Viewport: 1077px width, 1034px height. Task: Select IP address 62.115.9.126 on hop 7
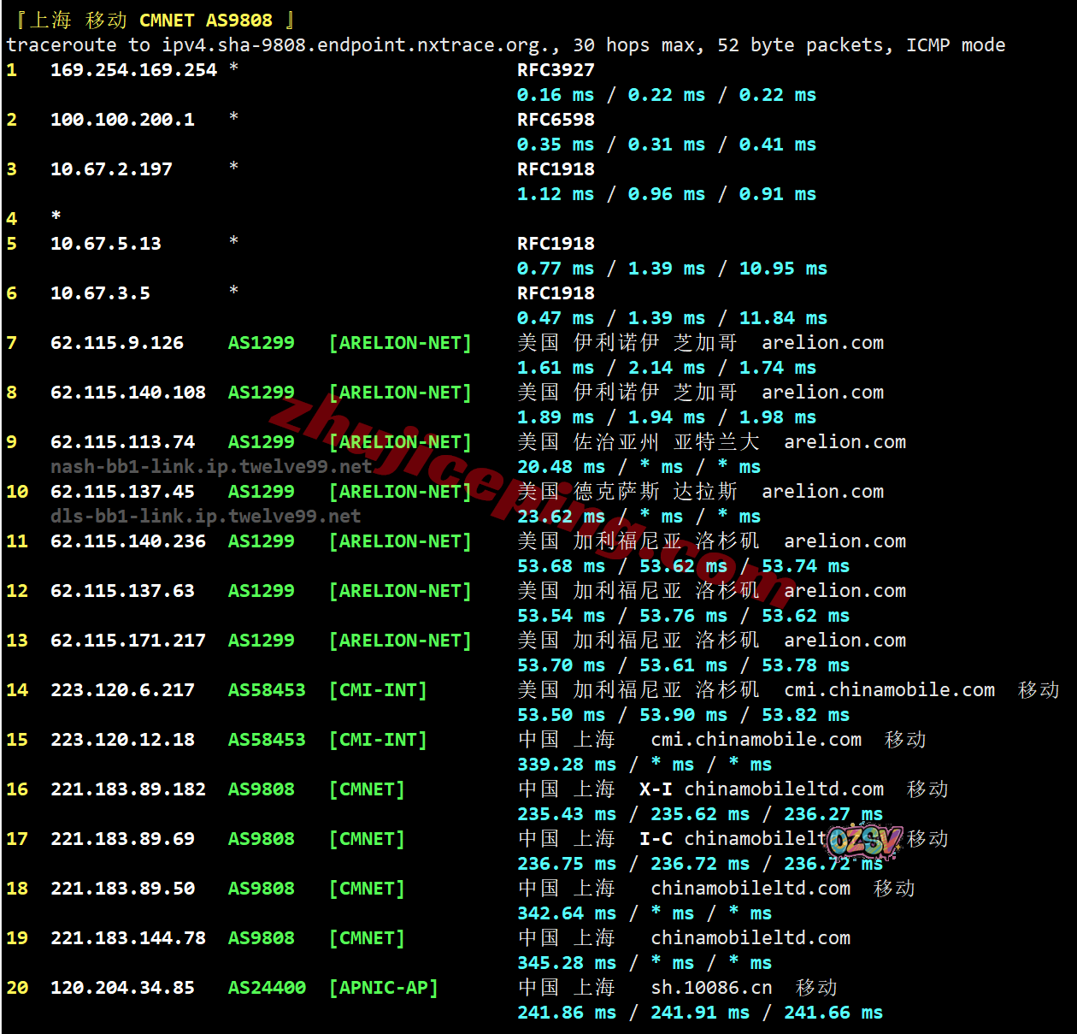coord(117,343)
